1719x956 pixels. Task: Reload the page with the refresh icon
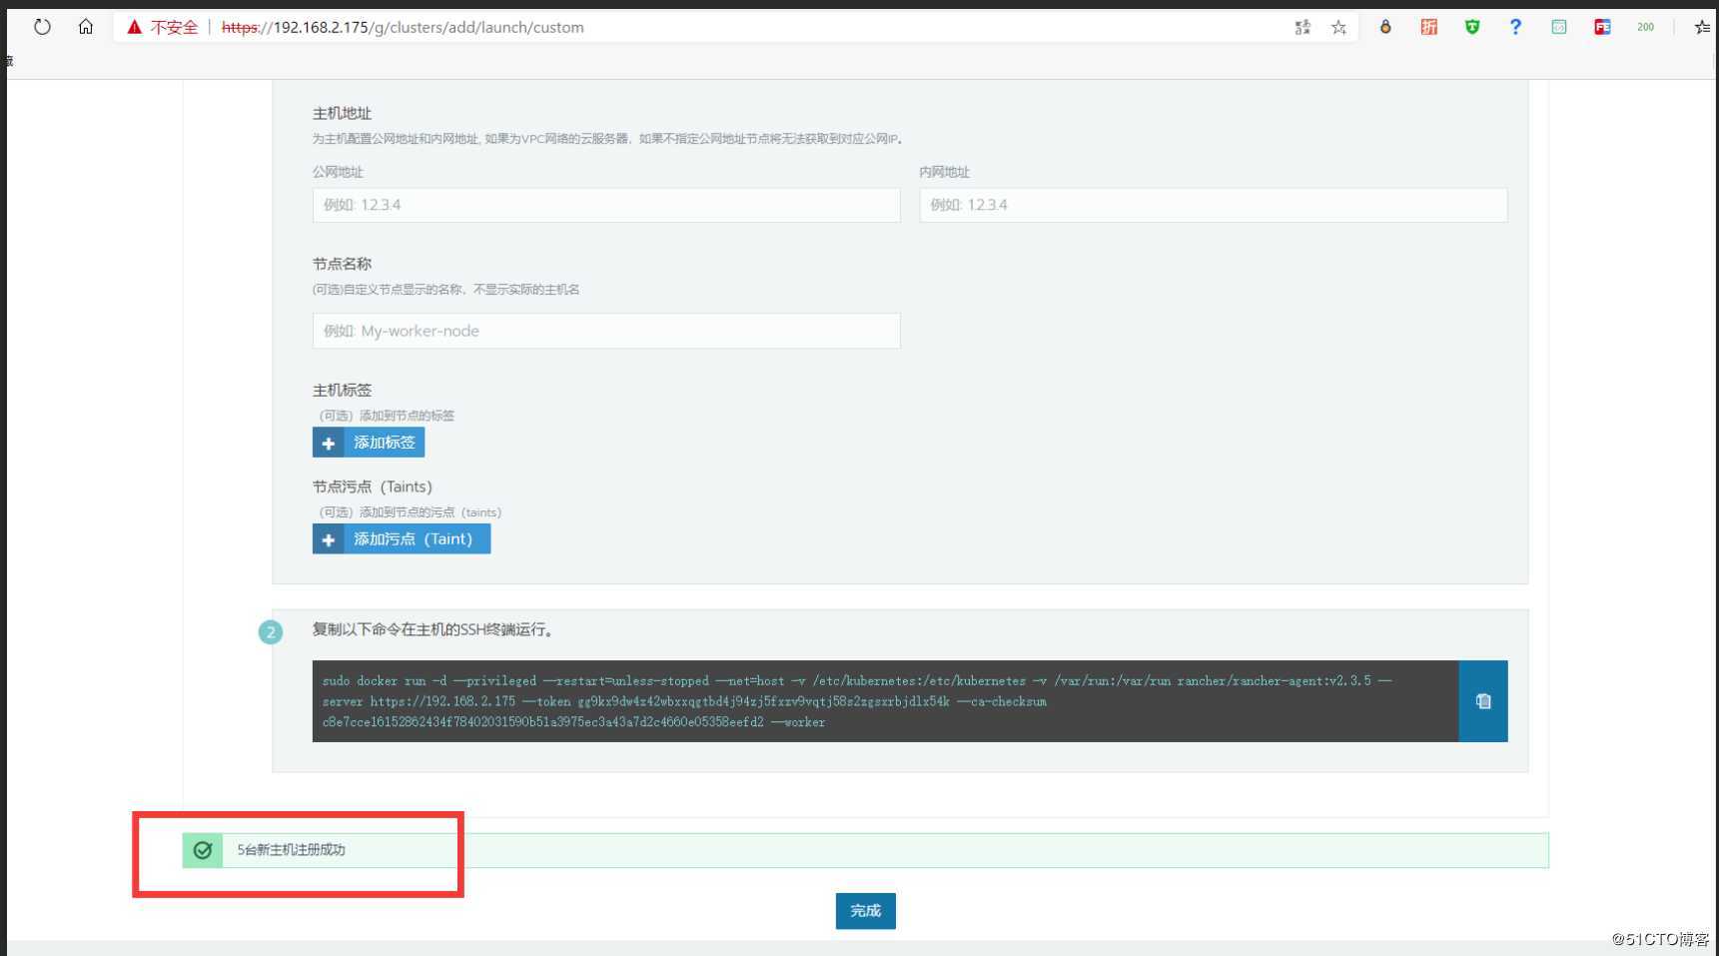[x=42, y=27]
